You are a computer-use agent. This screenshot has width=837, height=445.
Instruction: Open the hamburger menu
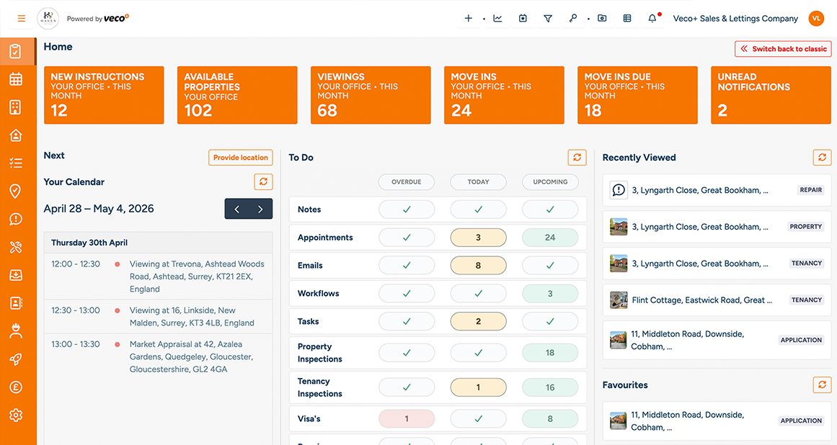[22, 19]
